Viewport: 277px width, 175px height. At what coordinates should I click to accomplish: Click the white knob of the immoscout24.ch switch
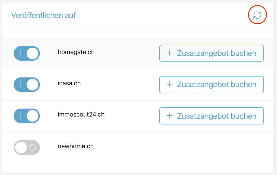click(x=33, y=116)
